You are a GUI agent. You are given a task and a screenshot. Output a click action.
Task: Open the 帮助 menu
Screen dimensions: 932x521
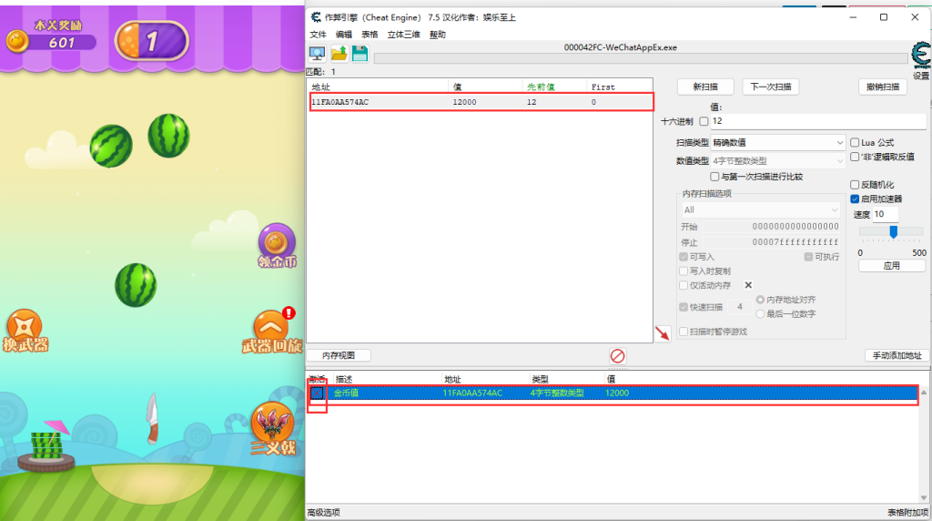tap(438, 35)
